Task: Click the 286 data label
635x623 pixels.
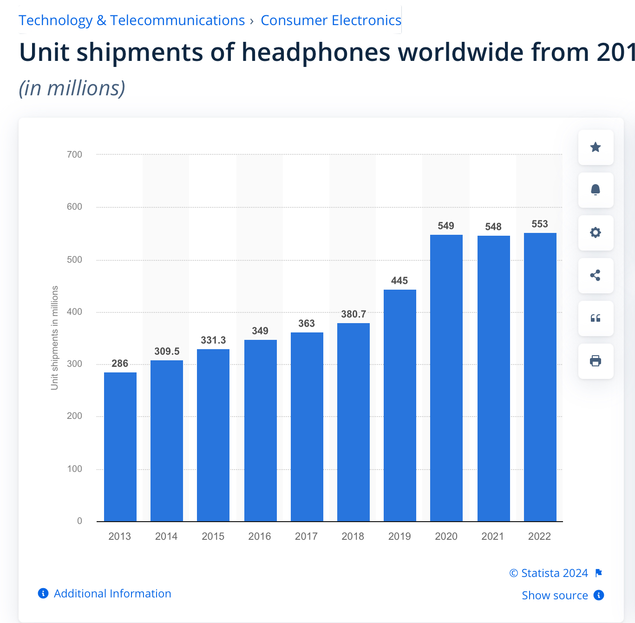Action: point(120,364)
